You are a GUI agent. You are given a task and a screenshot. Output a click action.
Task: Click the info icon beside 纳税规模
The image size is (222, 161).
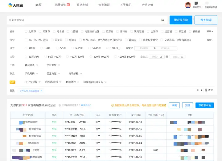tap(46, 82)
